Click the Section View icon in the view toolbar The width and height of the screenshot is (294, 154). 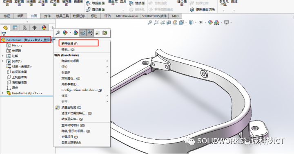(169, 23)
